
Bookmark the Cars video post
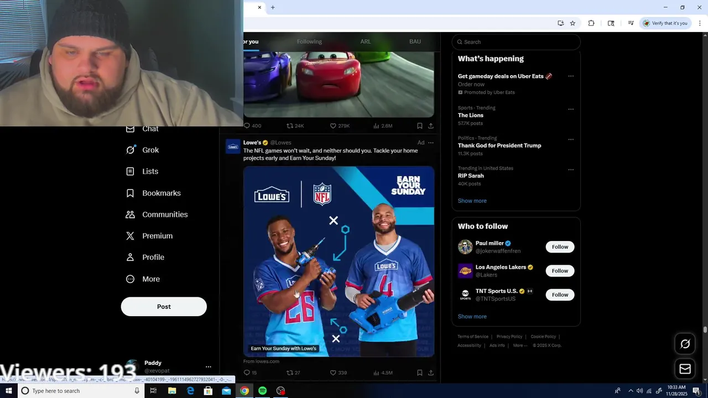click(420, 126)
